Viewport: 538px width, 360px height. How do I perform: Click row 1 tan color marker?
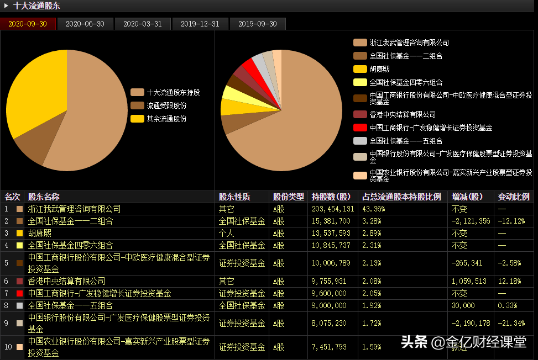19,209
